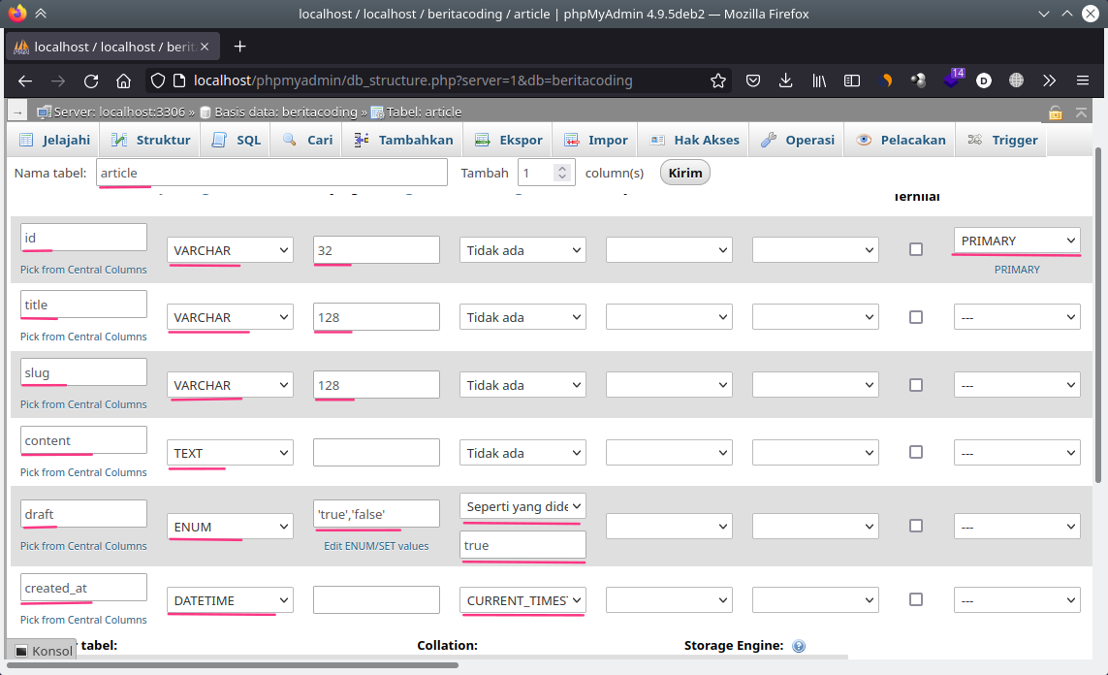Check the Ternilai checkbox for the id row

pyautogui.click(x=915, y=249)
